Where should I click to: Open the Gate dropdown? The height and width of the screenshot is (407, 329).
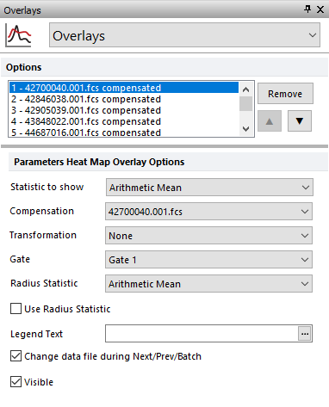click(208, 260)
